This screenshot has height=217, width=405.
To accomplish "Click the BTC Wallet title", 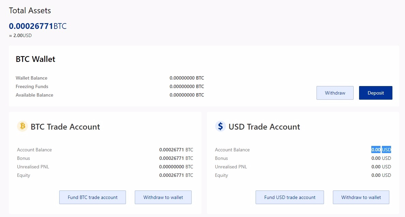I will tap(35, 59).
